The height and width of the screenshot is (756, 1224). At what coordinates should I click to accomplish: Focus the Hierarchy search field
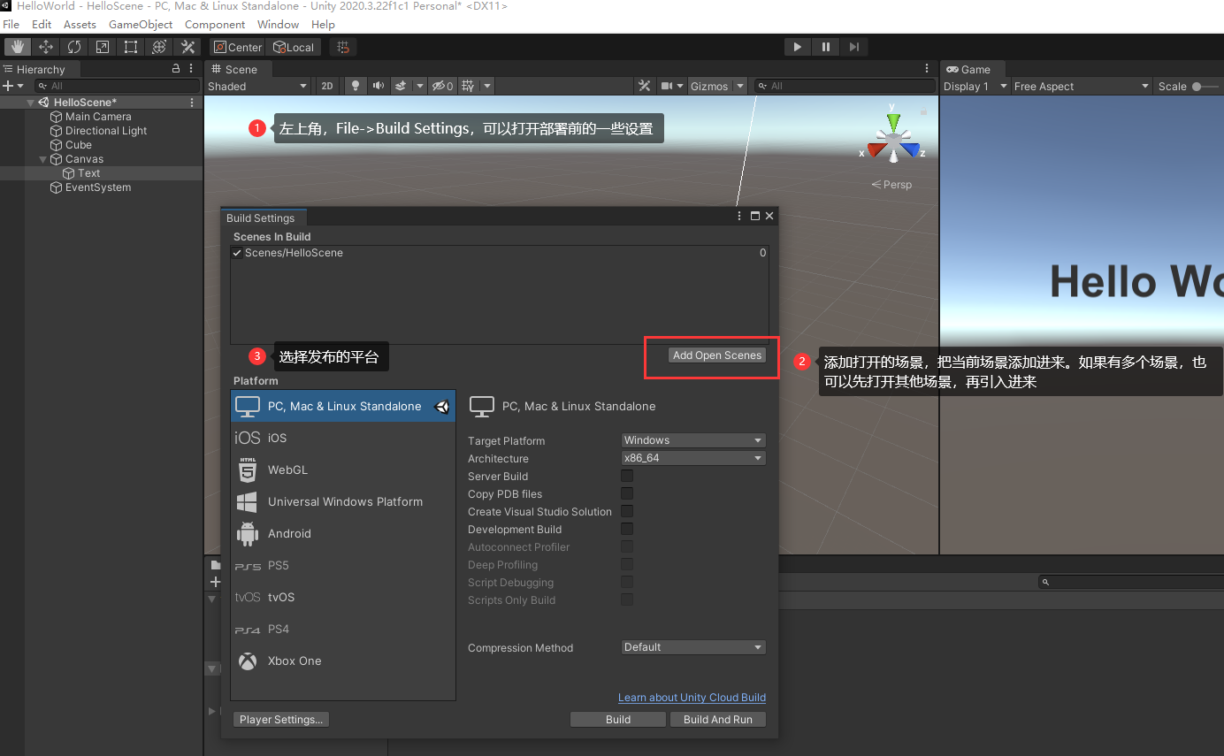117,86
